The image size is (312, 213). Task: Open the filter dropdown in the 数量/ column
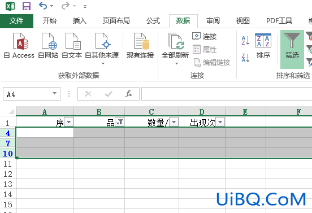(174, 122)
